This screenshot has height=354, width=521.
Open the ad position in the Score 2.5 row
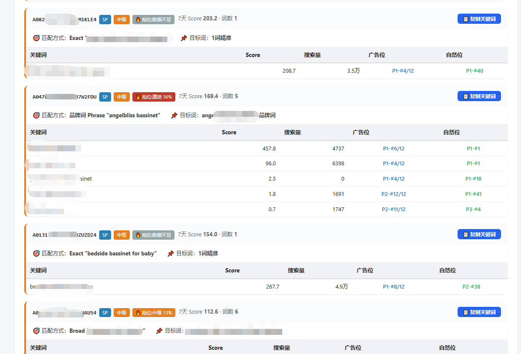(x=394, y=179)
